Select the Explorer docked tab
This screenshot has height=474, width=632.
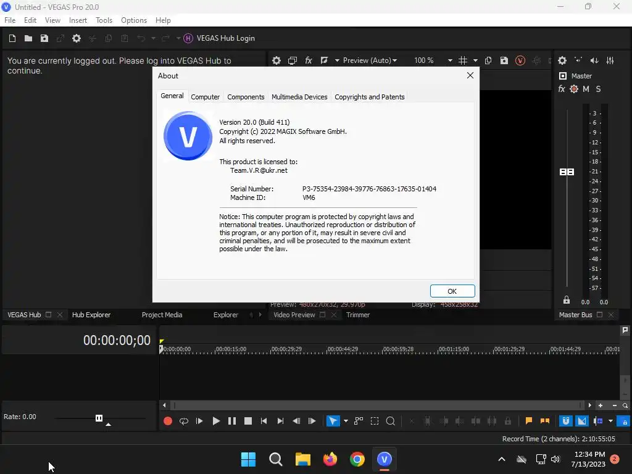[226, 315]
